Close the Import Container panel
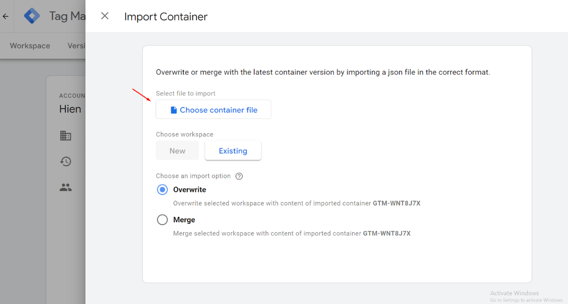Screen dimensions: 568x304 click(105, 16)
